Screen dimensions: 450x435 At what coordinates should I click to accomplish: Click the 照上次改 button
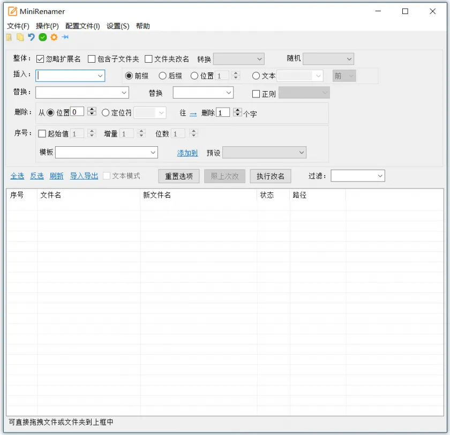tap(224, 176)
